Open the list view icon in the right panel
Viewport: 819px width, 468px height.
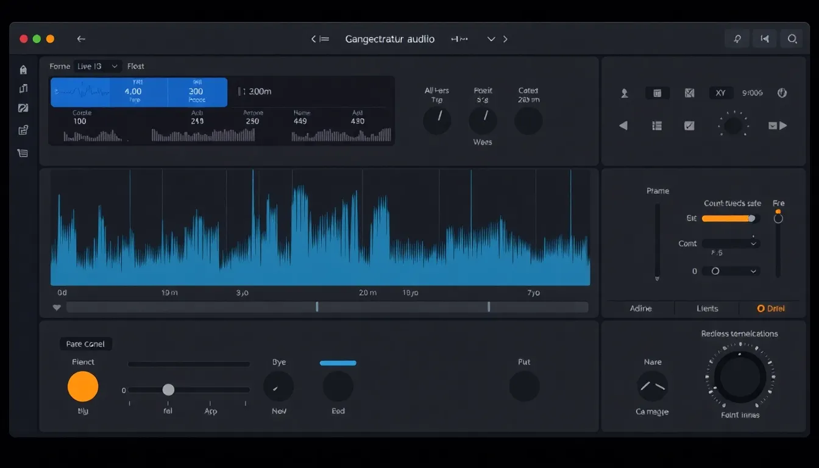pyautogui.click(x=657, y=126)
